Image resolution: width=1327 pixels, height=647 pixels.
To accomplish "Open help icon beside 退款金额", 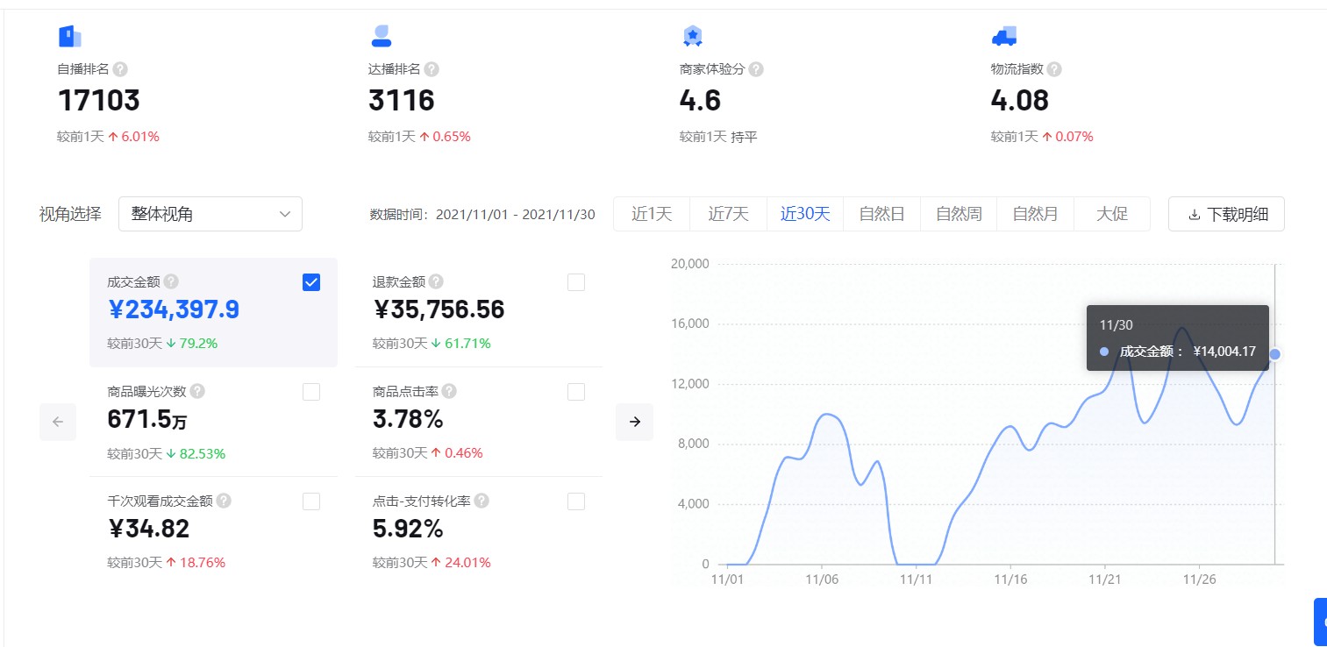I will coord(436,281).
